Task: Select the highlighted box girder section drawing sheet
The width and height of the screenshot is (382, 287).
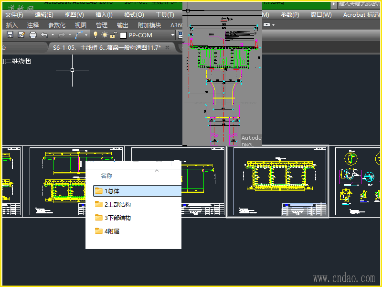Action: pyautogui.click(x=277, y=182)
